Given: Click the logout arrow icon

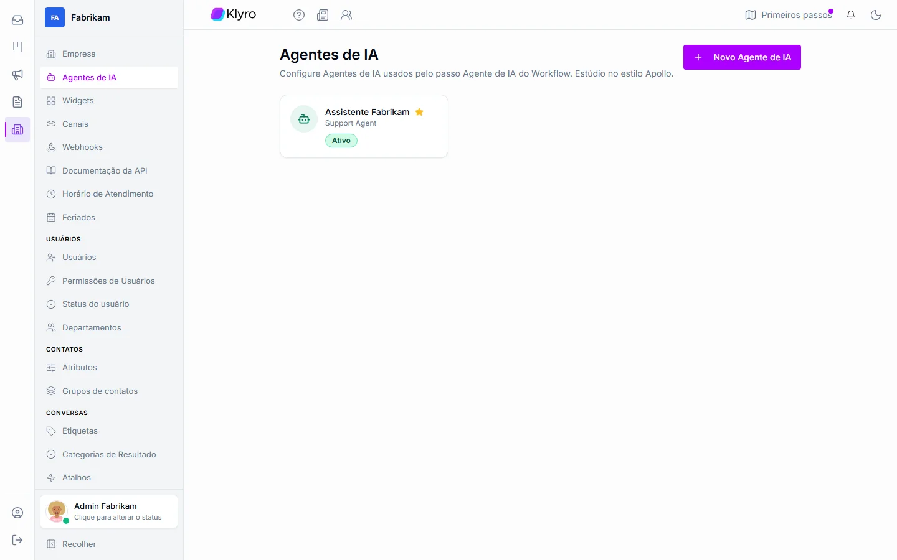Looking at the screenshot, I should (17, 540).
